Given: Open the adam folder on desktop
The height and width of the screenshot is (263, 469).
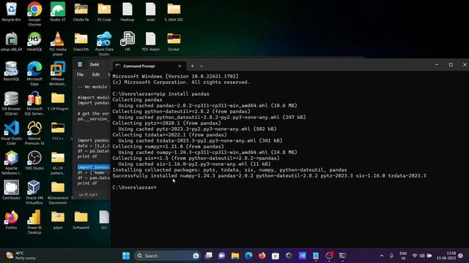Looking at the screenshot, I should click(x=58, y=220).
